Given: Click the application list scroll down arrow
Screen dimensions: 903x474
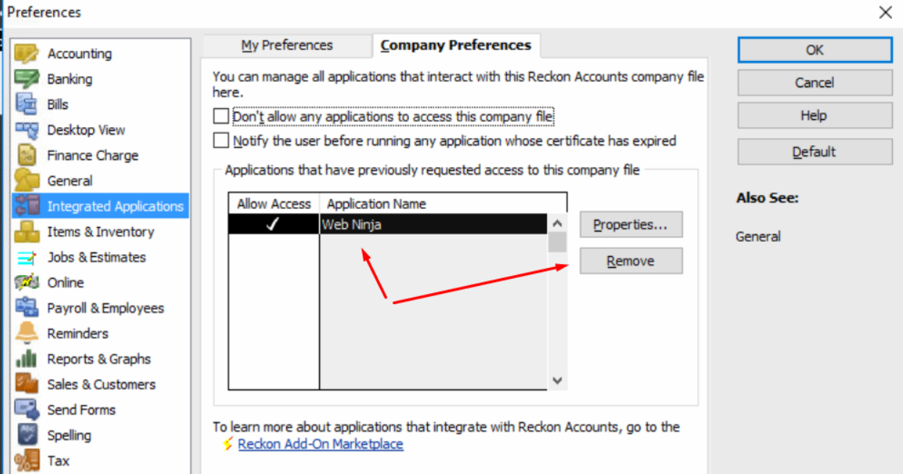Looking at the screenshot, I should (557, 380).
